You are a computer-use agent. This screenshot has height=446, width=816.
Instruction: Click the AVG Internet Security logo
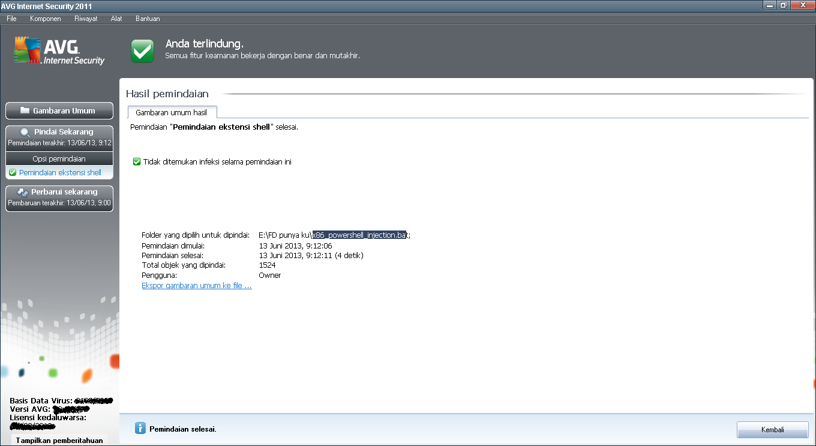coord(59,52)
